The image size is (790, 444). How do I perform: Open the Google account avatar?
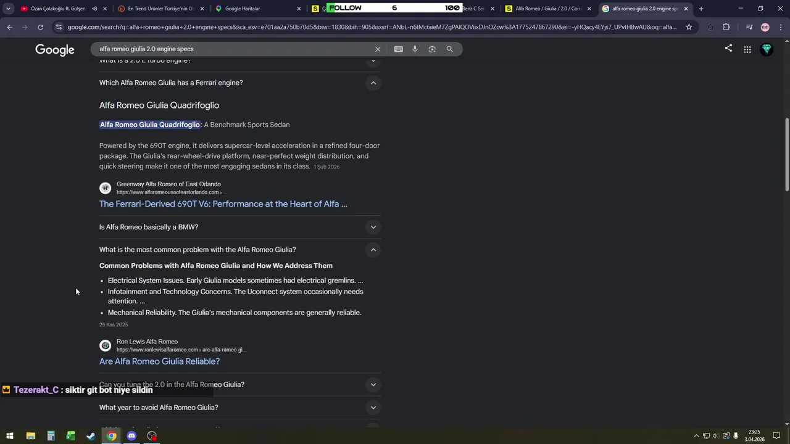coord(767,49)
